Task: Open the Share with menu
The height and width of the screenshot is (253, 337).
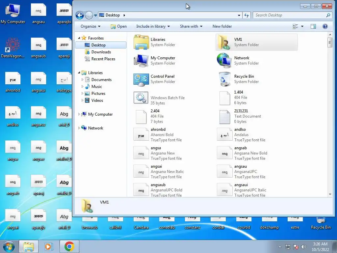Action: (191, 26)
